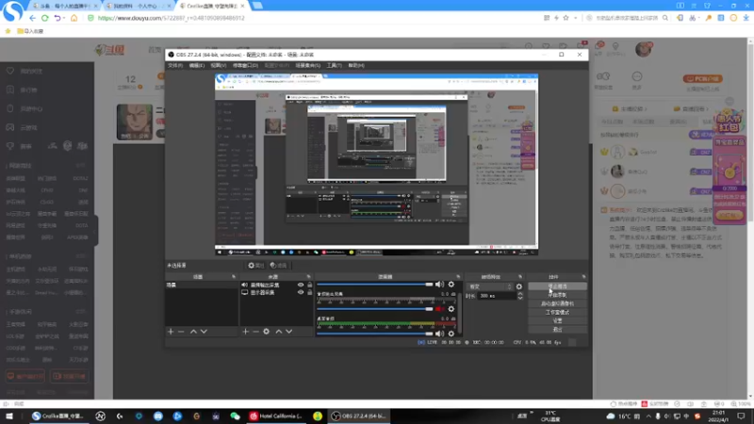Open the OBS Docks menu
Viewport: 754px width, 424px height.
[245, 65]
